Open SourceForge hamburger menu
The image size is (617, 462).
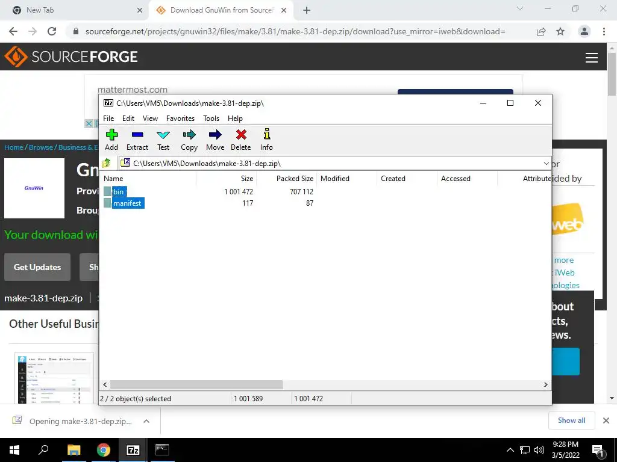tap(592, 57)
